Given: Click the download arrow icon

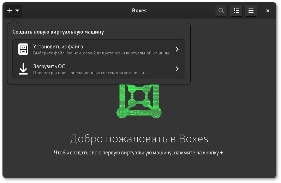Looking at the screenshot, I should pyautogui.click(x=23, y=69).
